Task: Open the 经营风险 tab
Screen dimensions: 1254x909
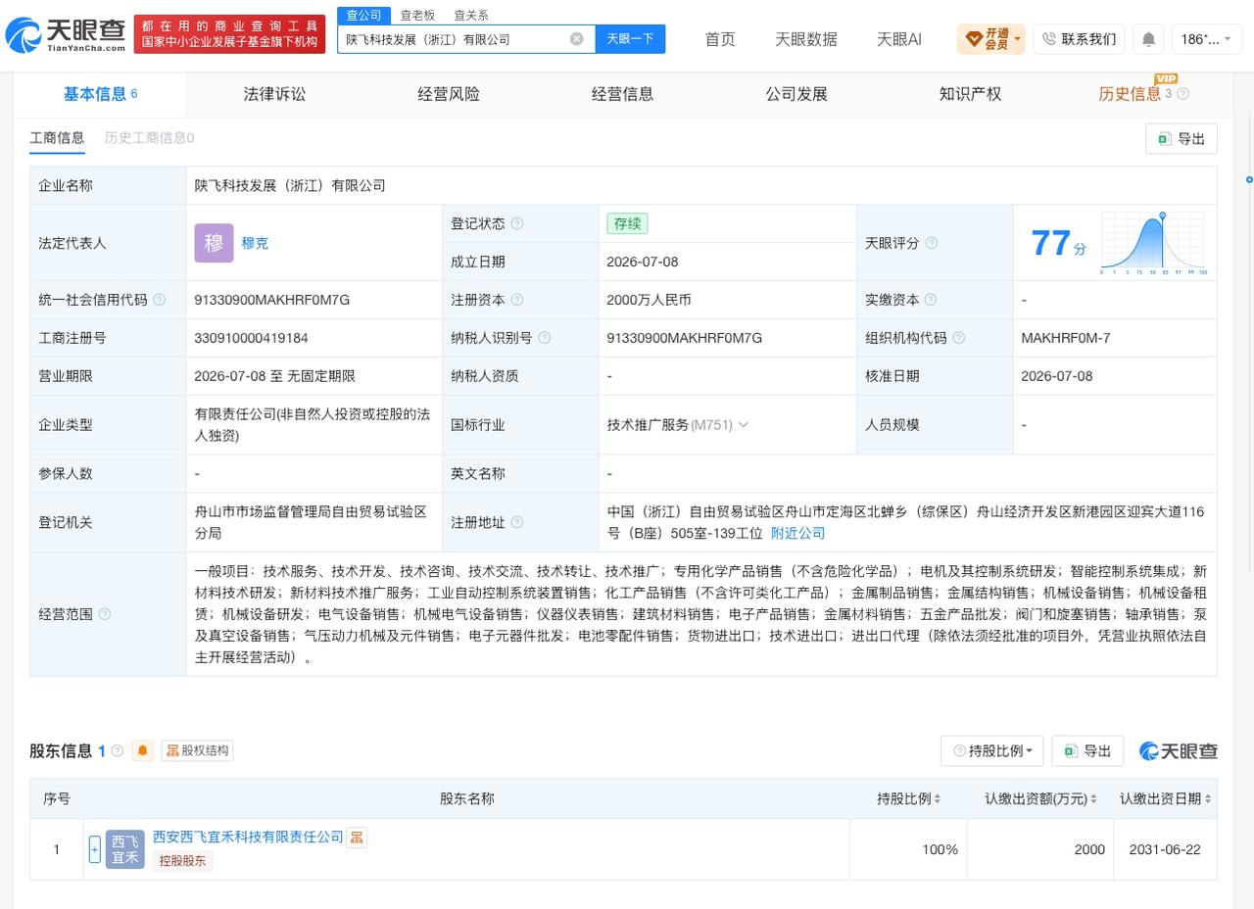Action: (449, 94)
